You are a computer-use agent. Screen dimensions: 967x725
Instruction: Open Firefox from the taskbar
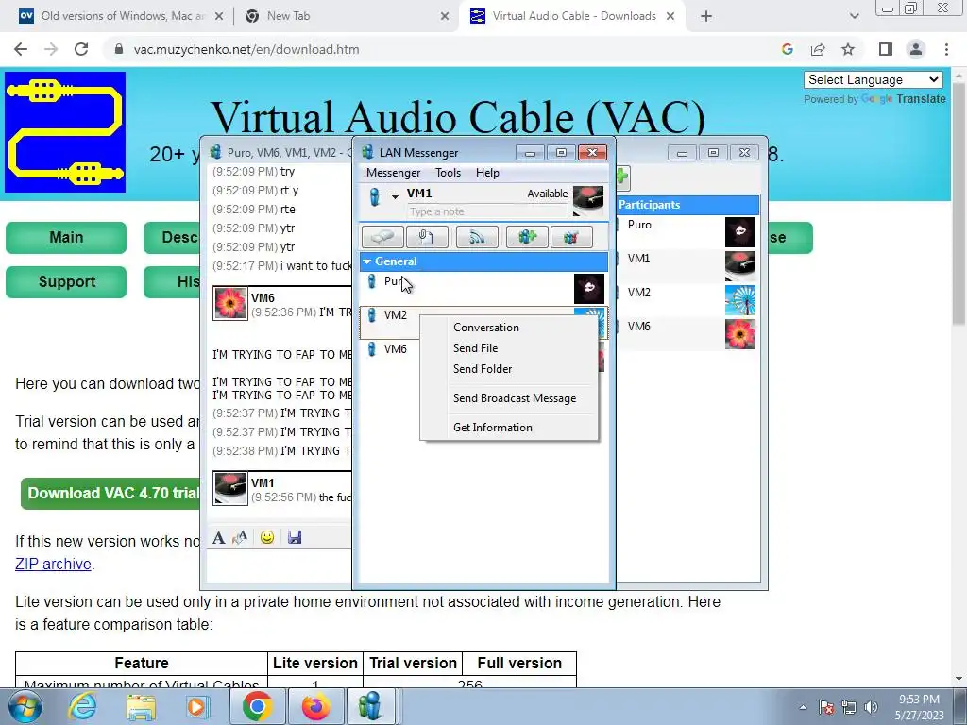pos(315,706)
